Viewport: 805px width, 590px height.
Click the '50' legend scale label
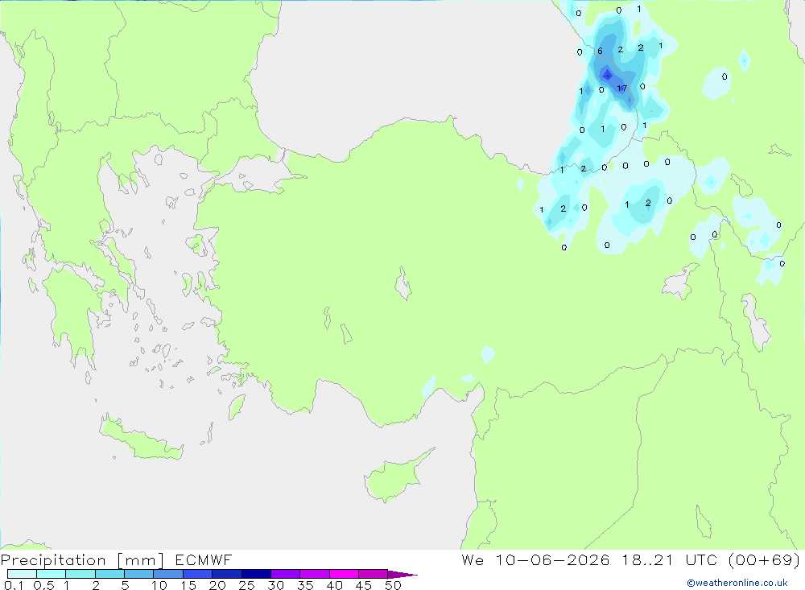tap(393, 585)
